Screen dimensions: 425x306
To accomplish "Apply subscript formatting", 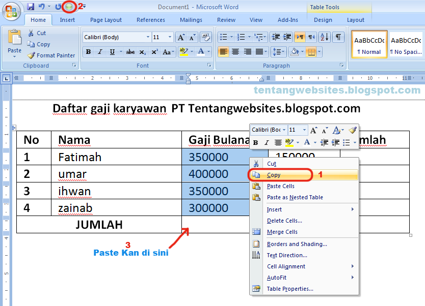I will tap(143, 52).
